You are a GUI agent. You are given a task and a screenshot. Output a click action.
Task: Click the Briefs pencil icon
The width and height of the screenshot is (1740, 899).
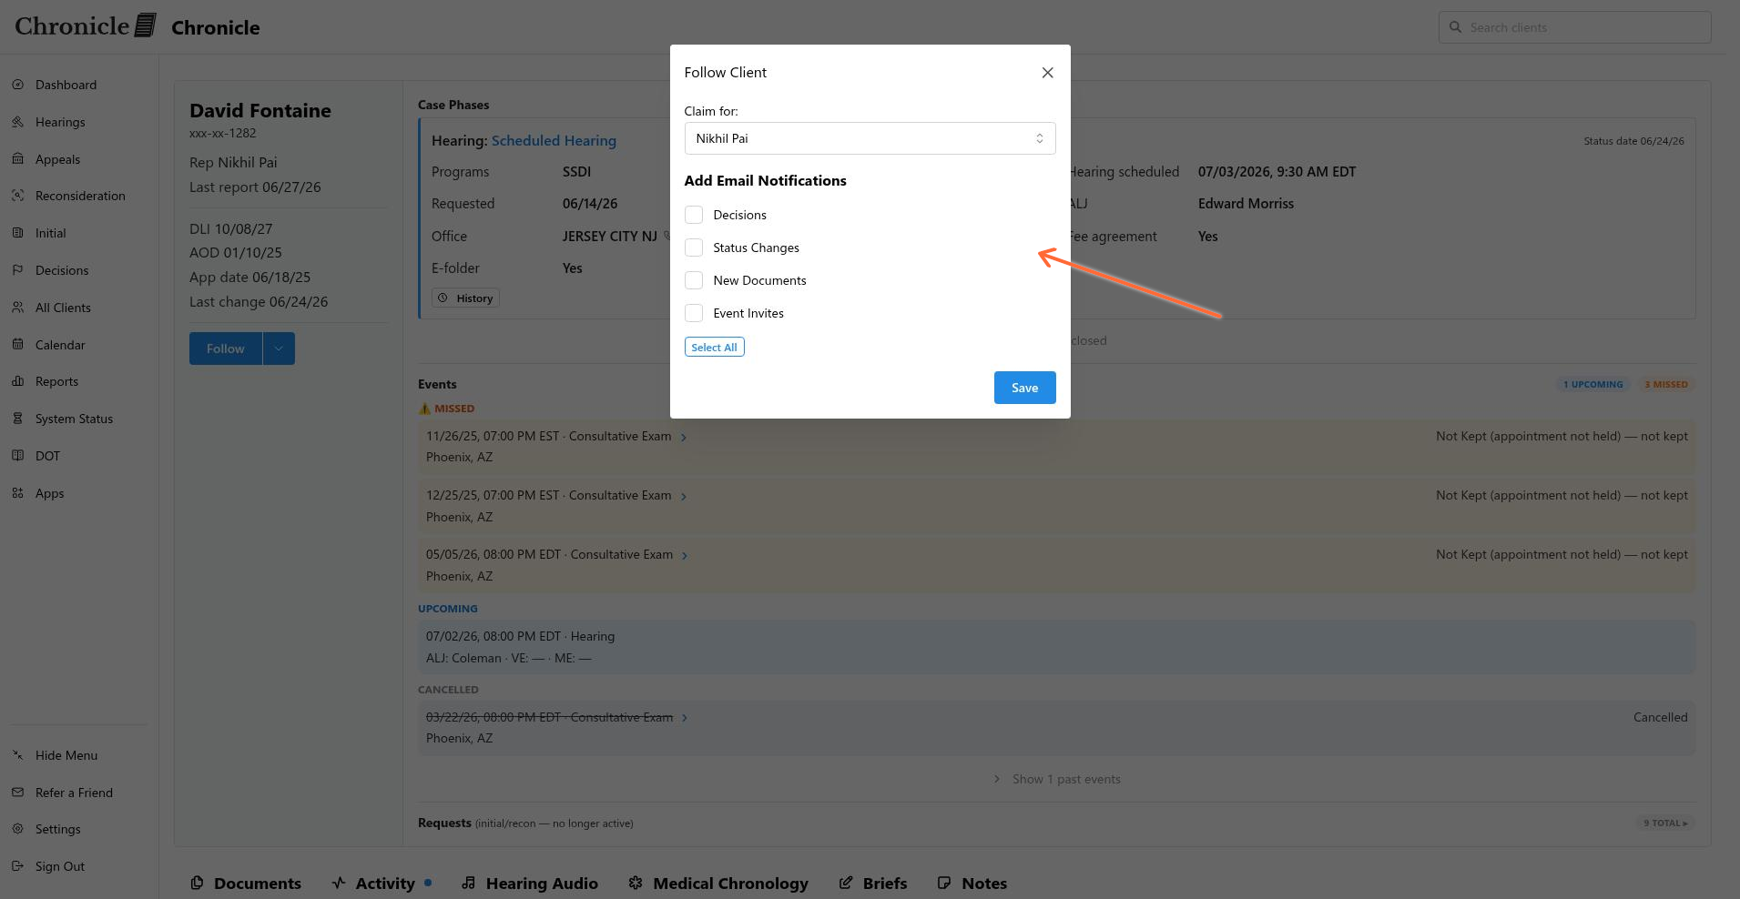pos(846,883)
